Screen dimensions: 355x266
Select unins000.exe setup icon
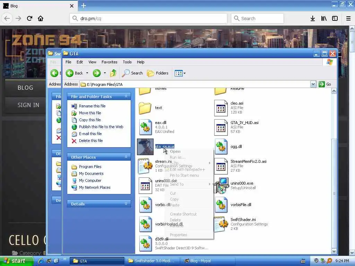[x=221, y=186]
